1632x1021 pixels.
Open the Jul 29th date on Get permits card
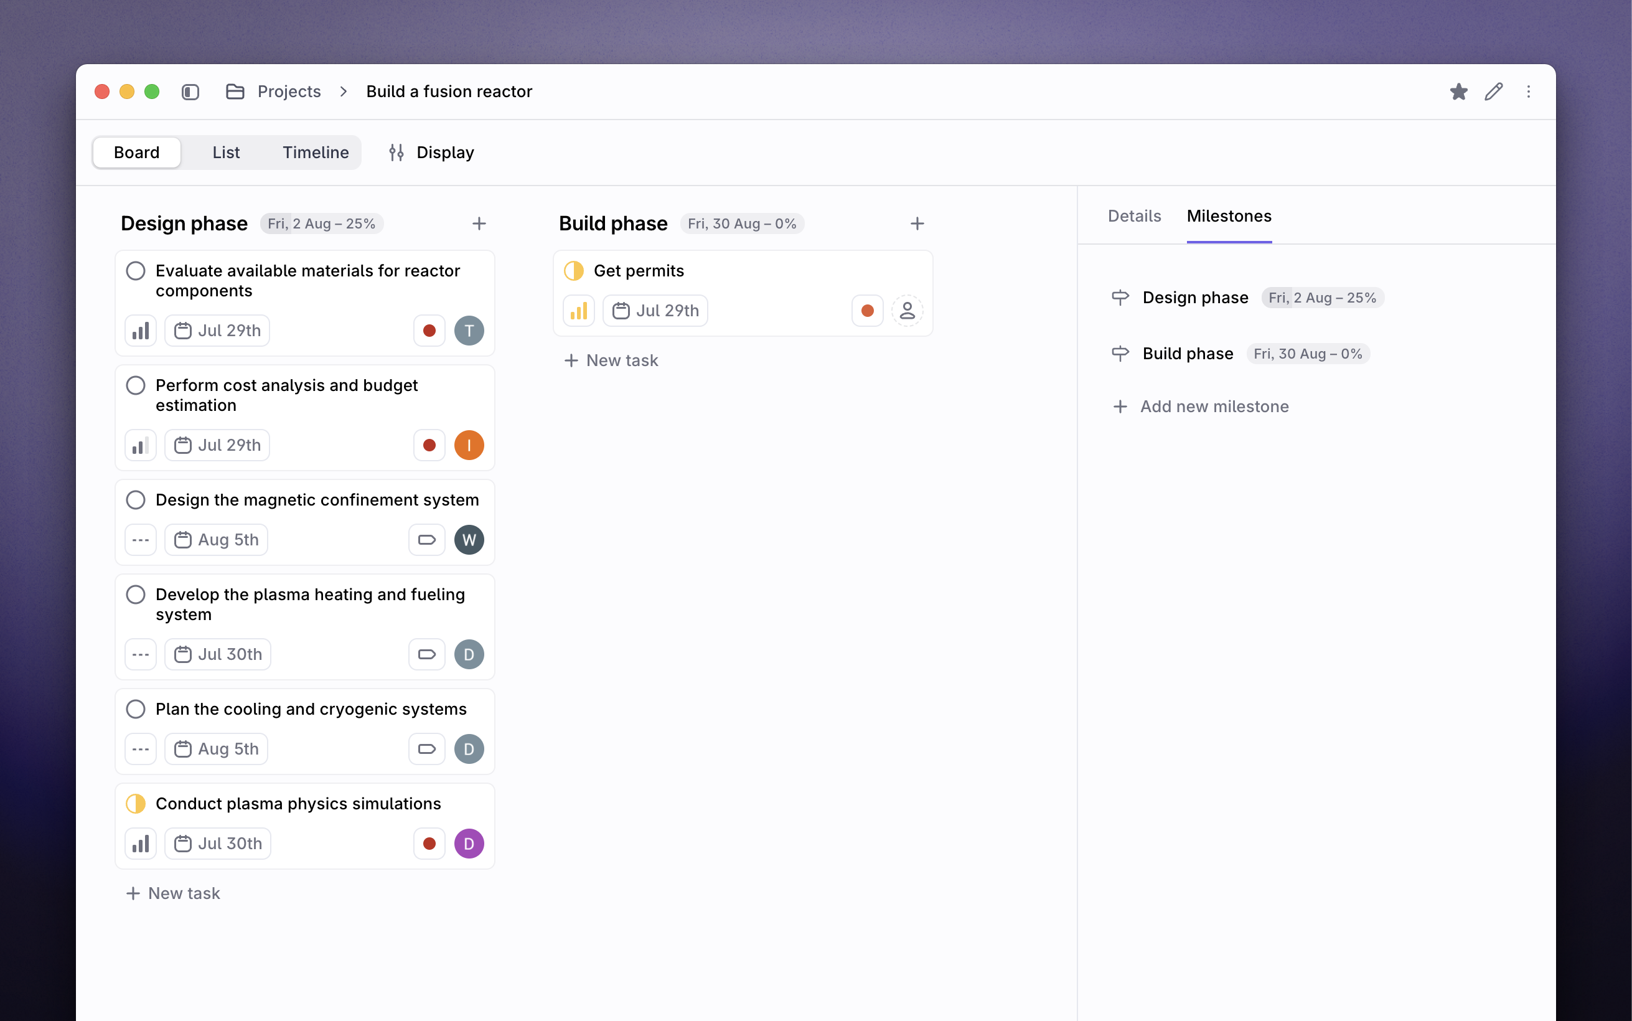[655, 311]
